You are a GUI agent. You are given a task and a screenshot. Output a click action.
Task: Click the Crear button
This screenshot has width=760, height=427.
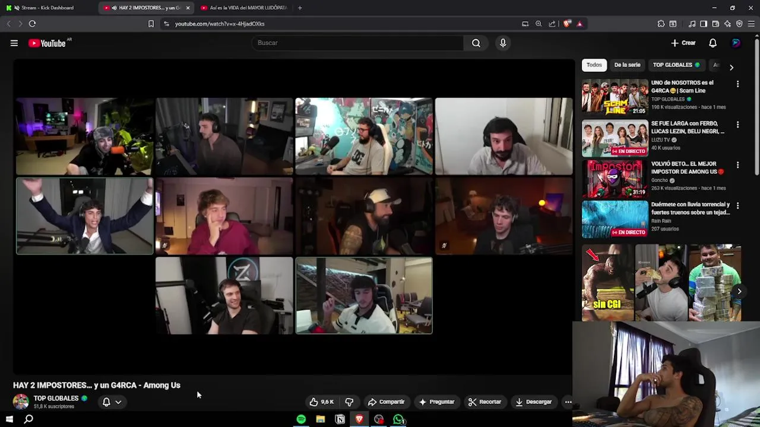pyautogui.click(x=683, y=43)
